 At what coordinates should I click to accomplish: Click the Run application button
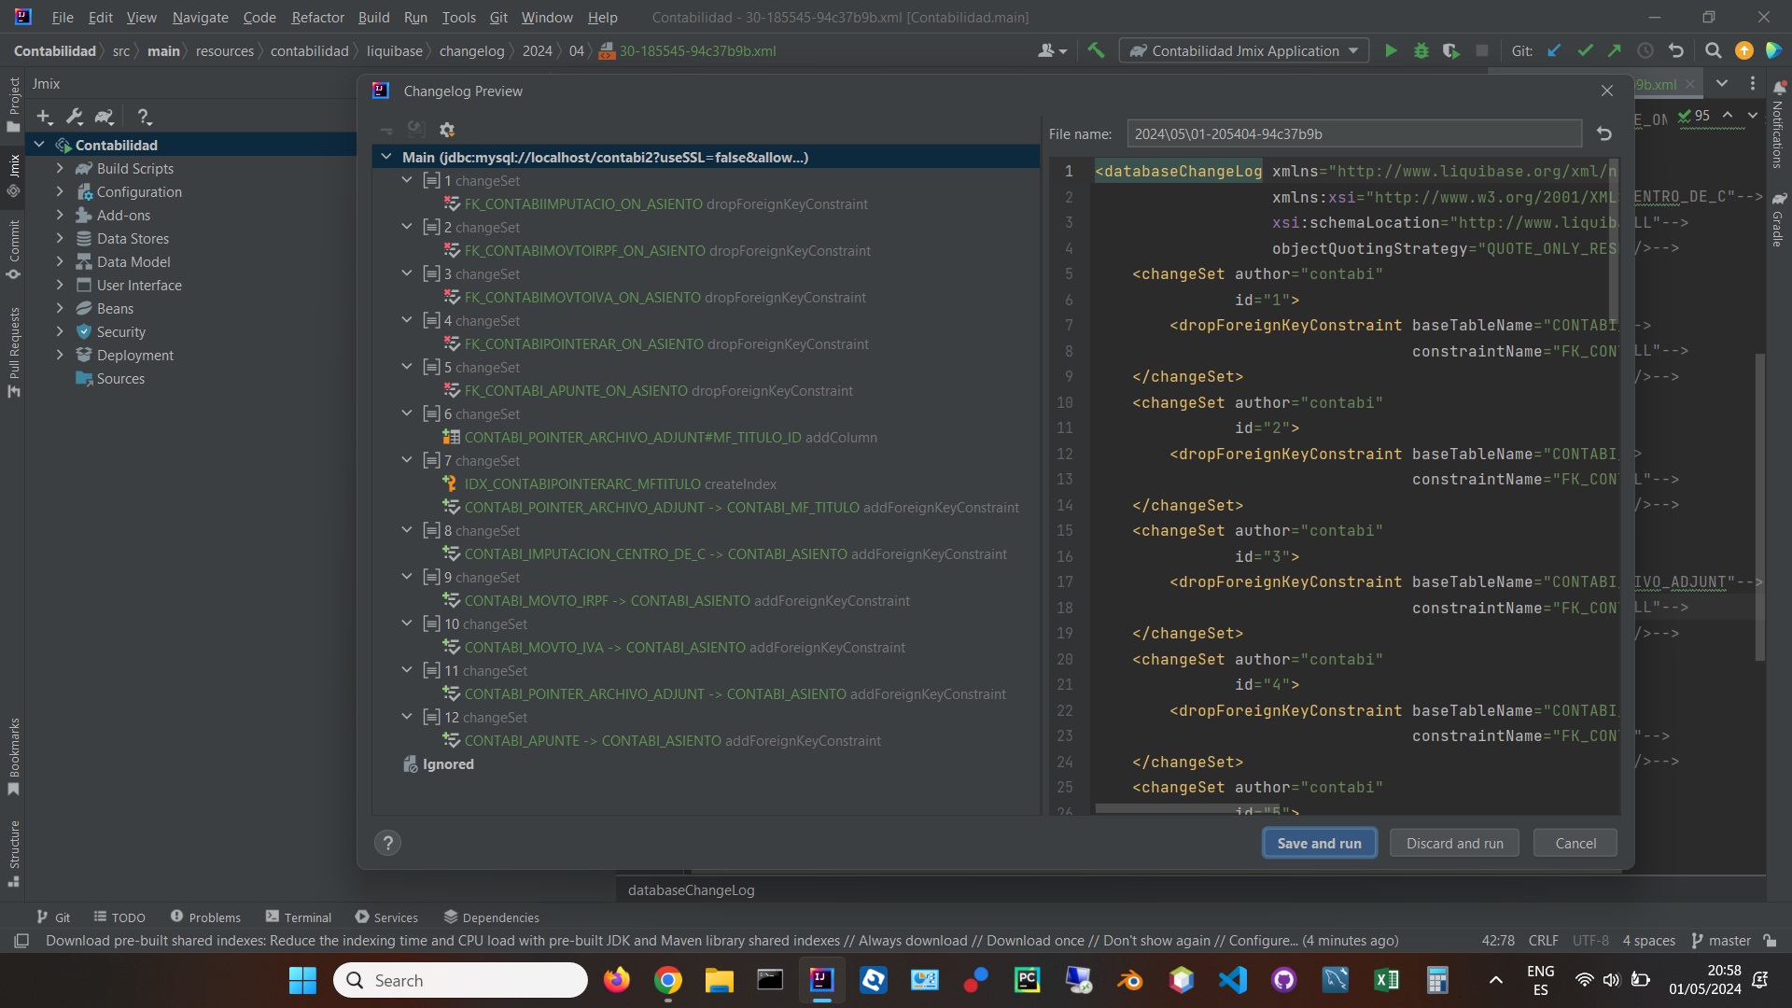tap(1391, 50)
